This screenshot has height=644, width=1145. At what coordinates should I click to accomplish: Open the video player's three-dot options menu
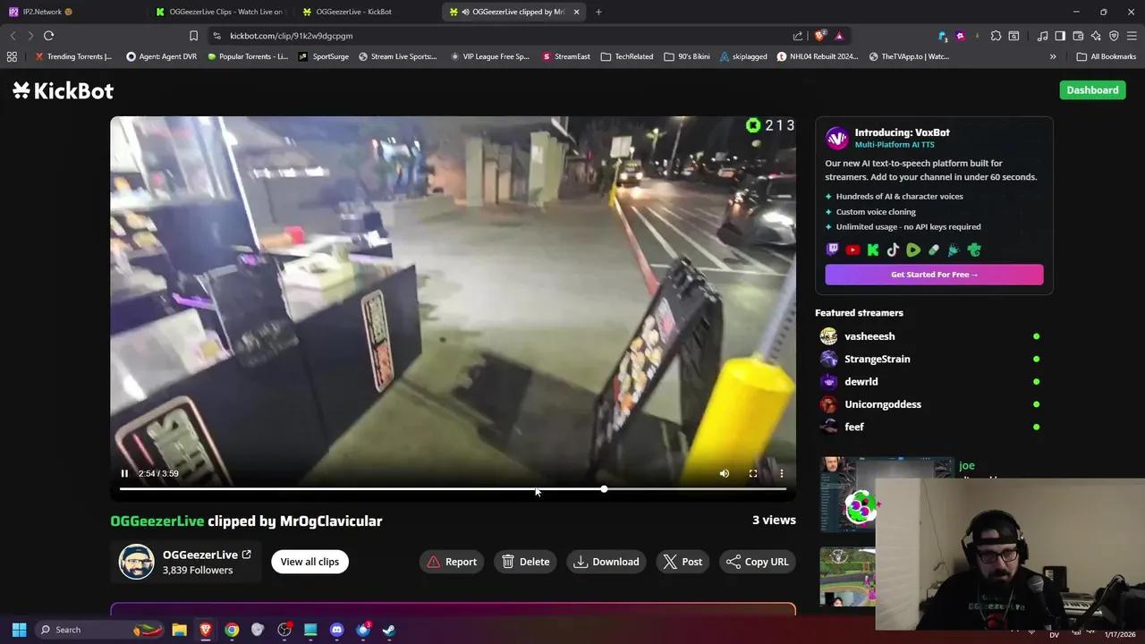point(782,473)
